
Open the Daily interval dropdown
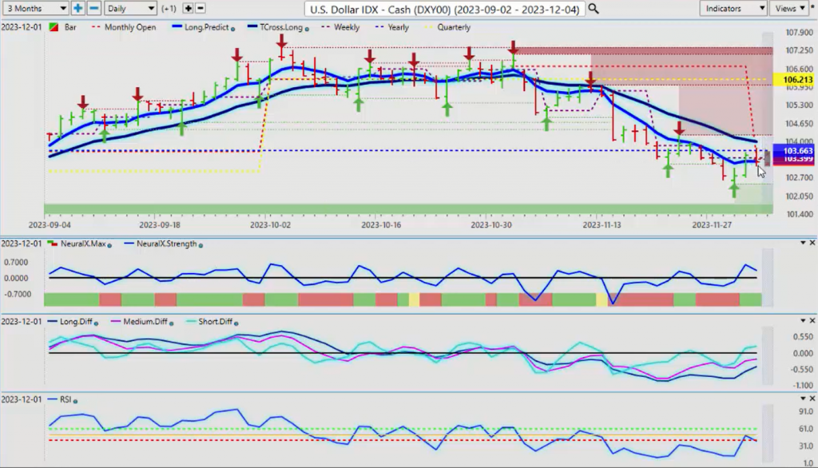[129, 8]
